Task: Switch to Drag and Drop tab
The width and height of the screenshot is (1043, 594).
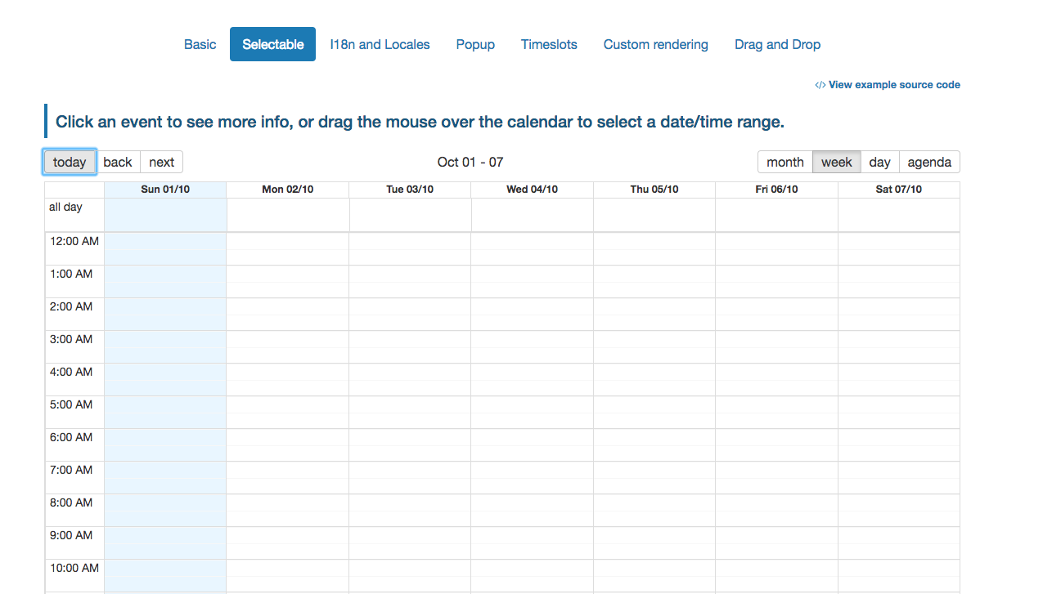Action: point(777,44)
